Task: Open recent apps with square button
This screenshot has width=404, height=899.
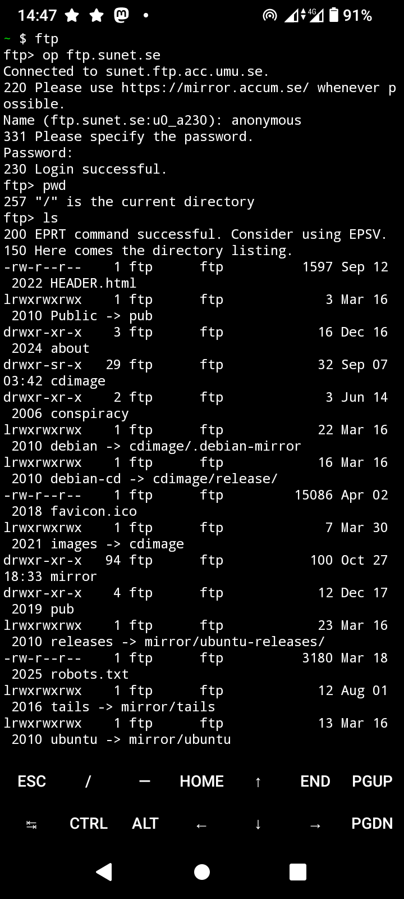Action: (297, 871)
